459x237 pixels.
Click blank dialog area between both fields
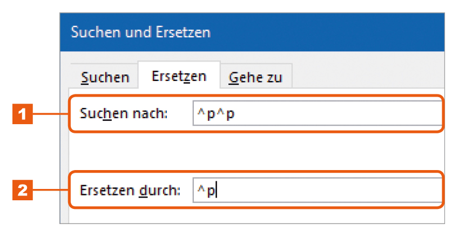(x=256, y=152)
